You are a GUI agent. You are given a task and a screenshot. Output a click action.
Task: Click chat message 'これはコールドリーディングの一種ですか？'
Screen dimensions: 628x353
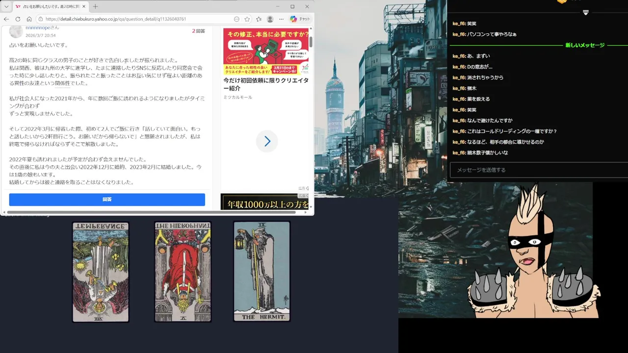pos(512,131)
